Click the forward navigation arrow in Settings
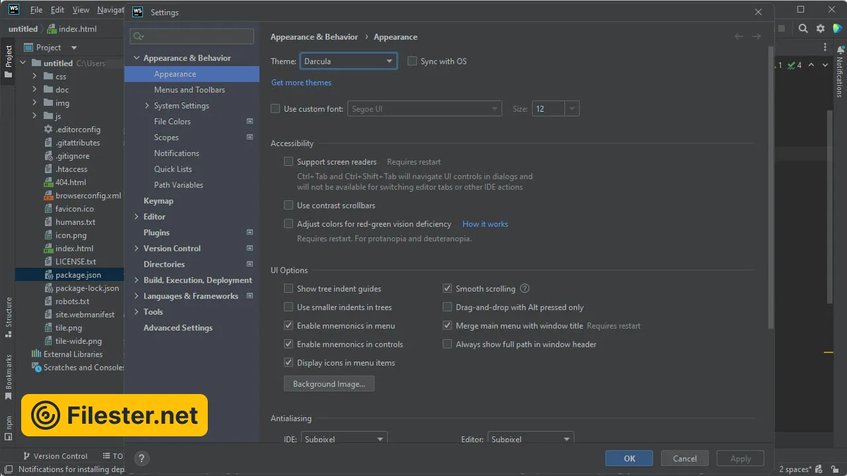847x476 pixels. pos(756,37)
